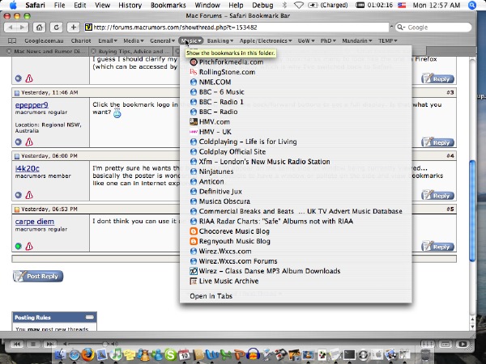Report the post by carpe diem
The height and width of the screenshot is (364, 486).
coord(29,246)
